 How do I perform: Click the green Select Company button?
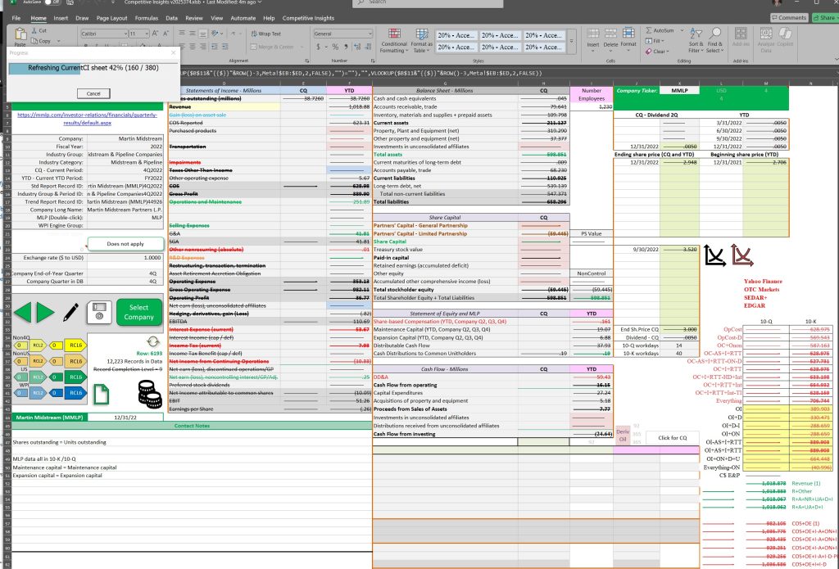pyautogui.click(x=138, y=312)
